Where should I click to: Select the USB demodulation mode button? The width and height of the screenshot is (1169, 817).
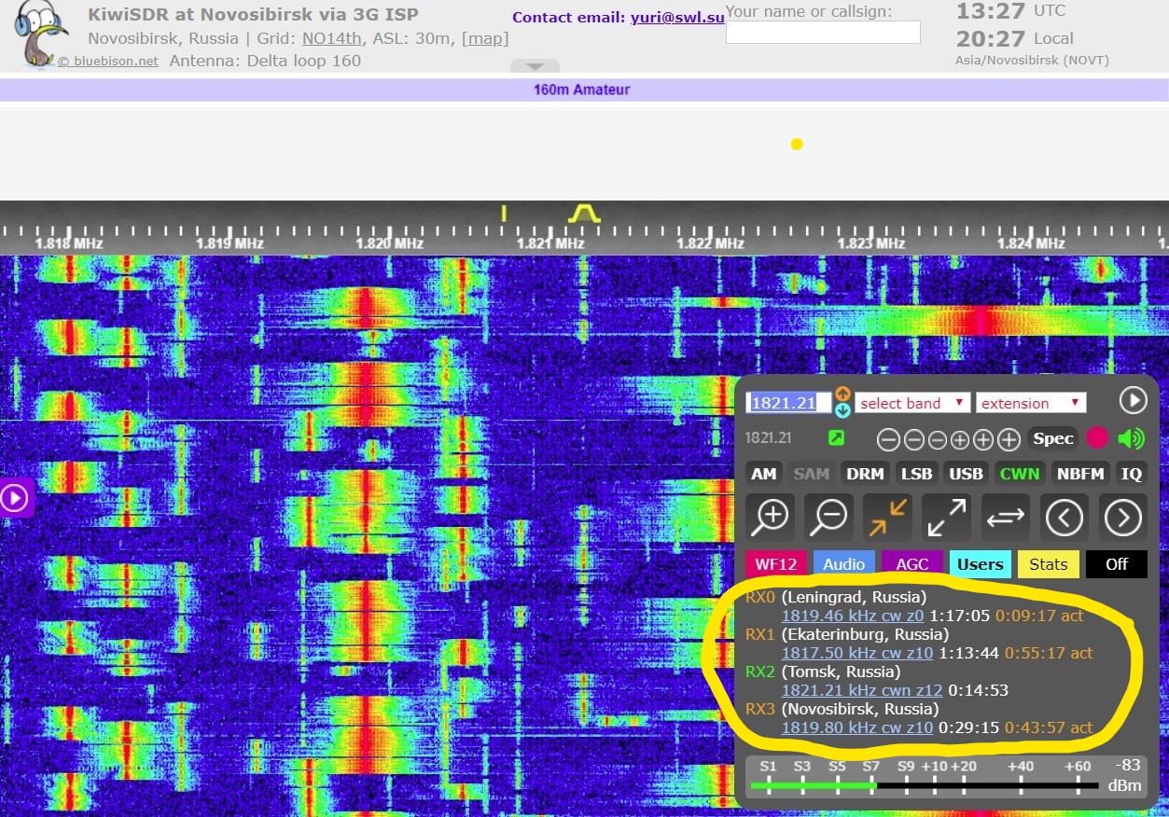(966, 474)
